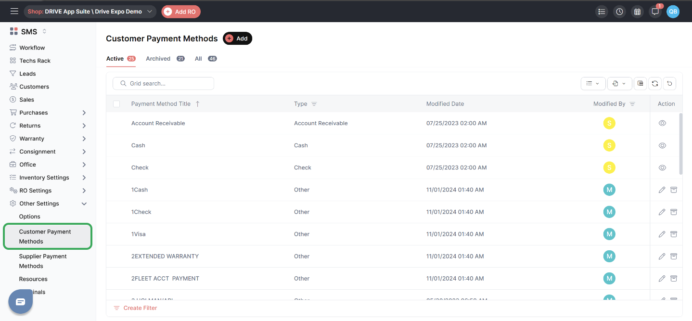Open Sales in the sidebar
Image resolution: width=692 pixels, height=321 pixels.
click(26, 100)
